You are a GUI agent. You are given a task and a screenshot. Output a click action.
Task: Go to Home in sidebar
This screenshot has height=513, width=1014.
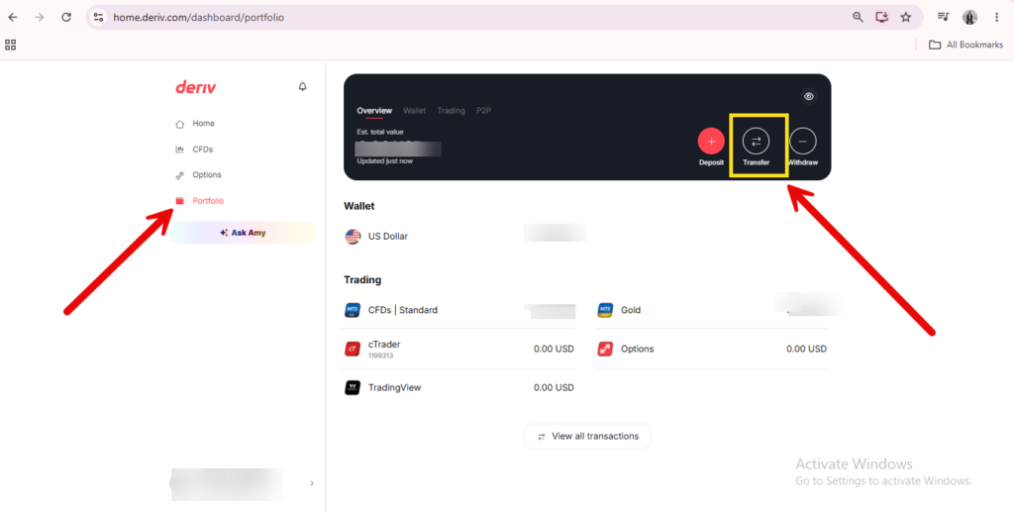tap(195, 124)
